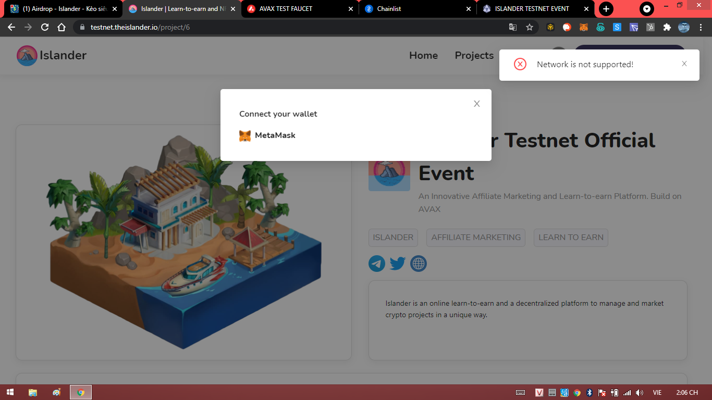Click the Islander logo in the header
This screenshot has height=400, width=712.
[x=52, y=56]
